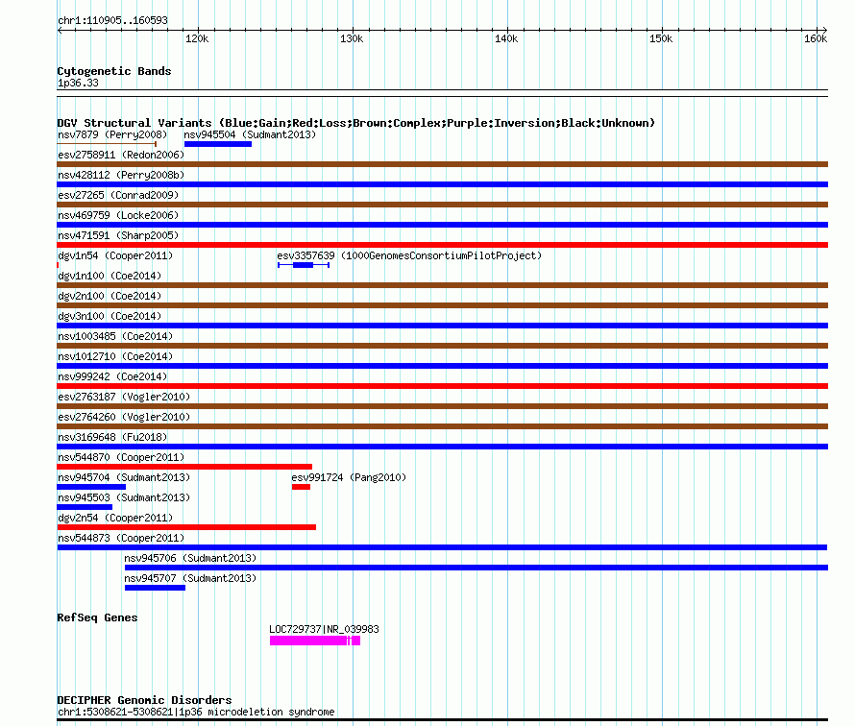855x726 pixels.
Task: Select the magenta LOC729737 gene glyph
Action: (x=315, y=641)
